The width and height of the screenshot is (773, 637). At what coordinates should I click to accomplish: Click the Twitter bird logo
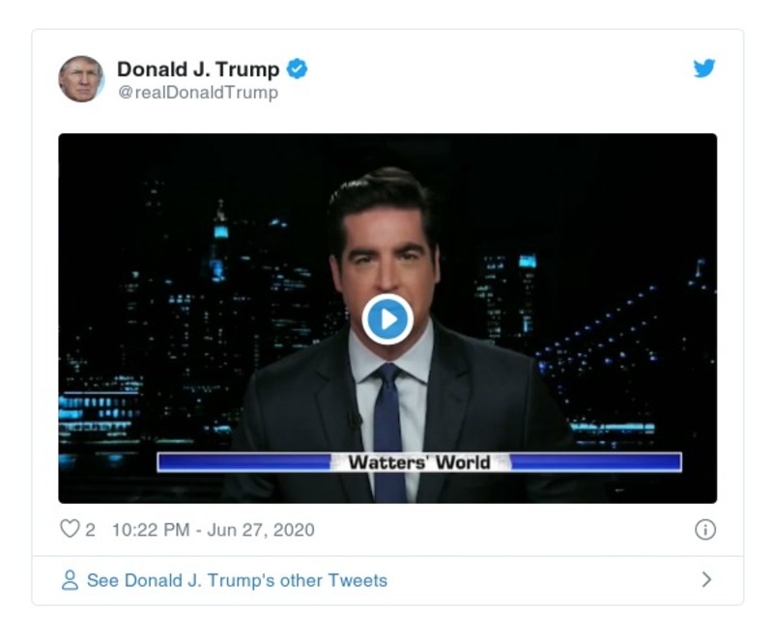[x=706, y=69]
